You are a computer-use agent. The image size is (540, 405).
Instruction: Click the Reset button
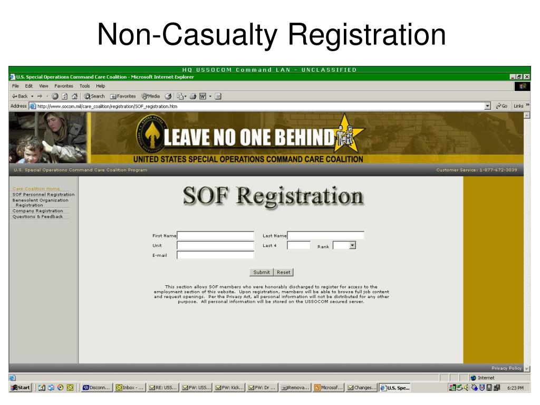(283, 272)
